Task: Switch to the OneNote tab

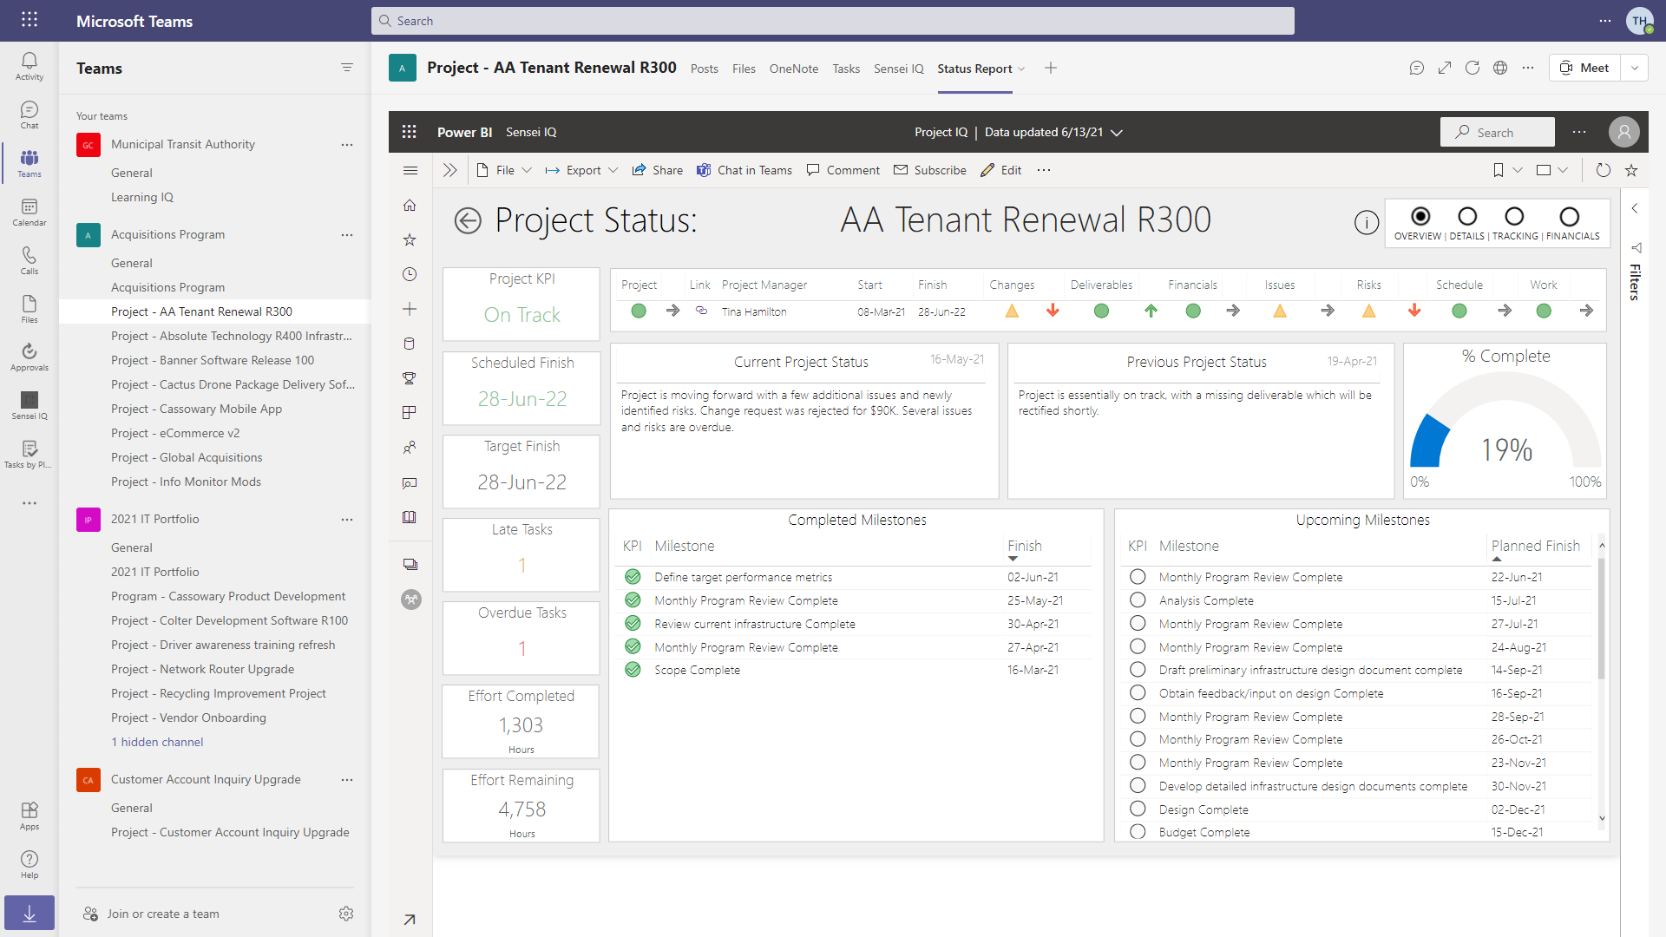Action: (x=794, y=69)
